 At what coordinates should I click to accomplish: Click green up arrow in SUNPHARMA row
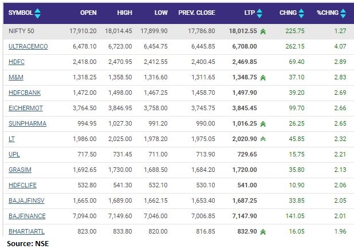[262, 123]
